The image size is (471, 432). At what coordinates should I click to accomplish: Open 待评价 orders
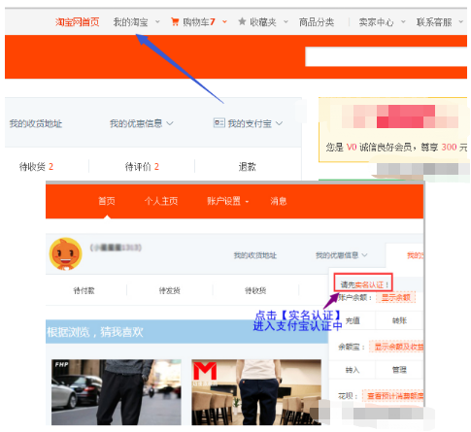point(142,167)
